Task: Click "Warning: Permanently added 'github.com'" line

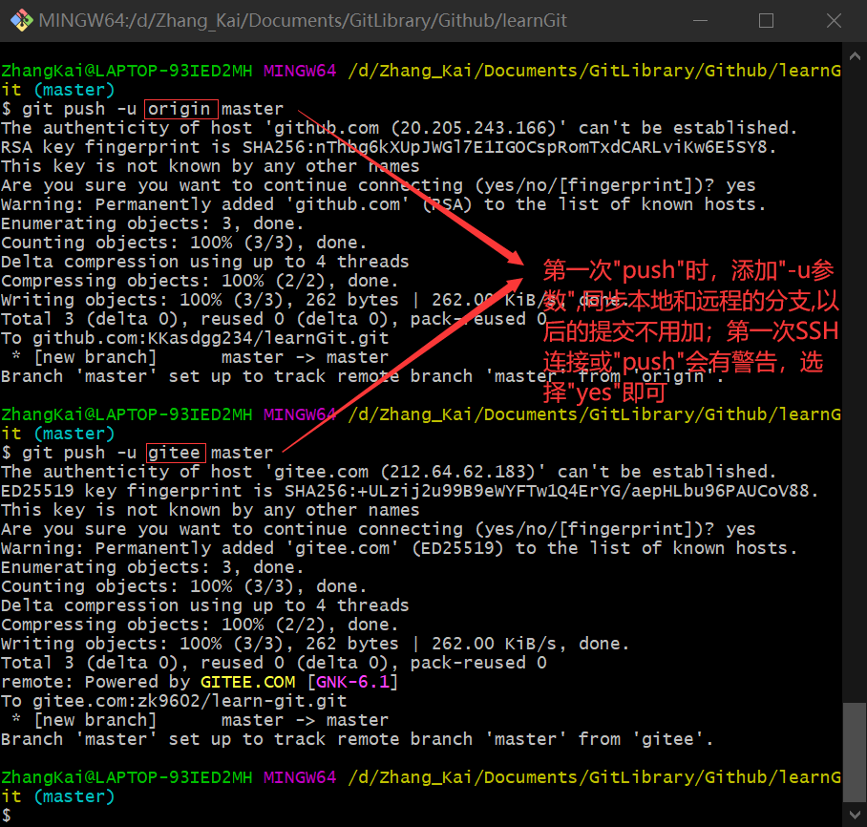Action: click(384, 204)
